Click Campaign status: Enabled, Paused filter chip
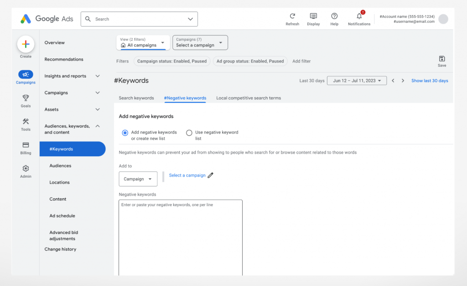467x286 pixels. 172,61
